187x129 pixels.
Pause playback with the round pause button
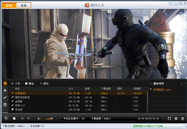pyautogui.click(x=6, y=118)
